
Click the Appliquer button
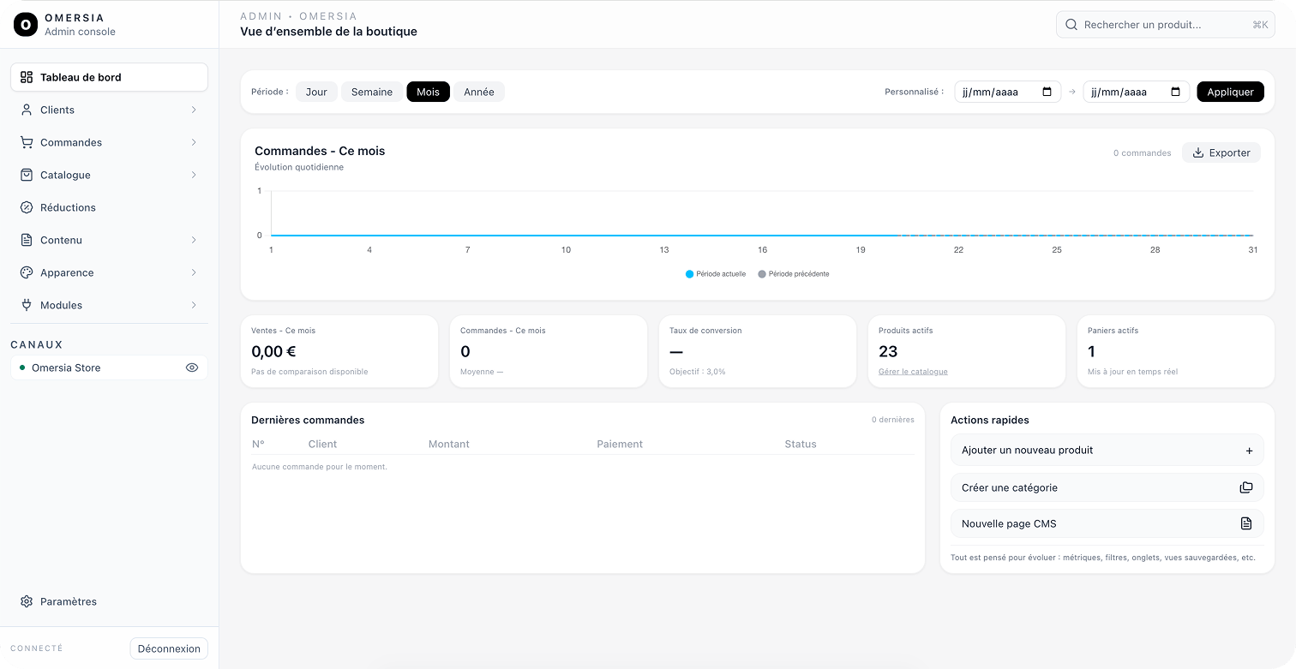(1229, 92)
